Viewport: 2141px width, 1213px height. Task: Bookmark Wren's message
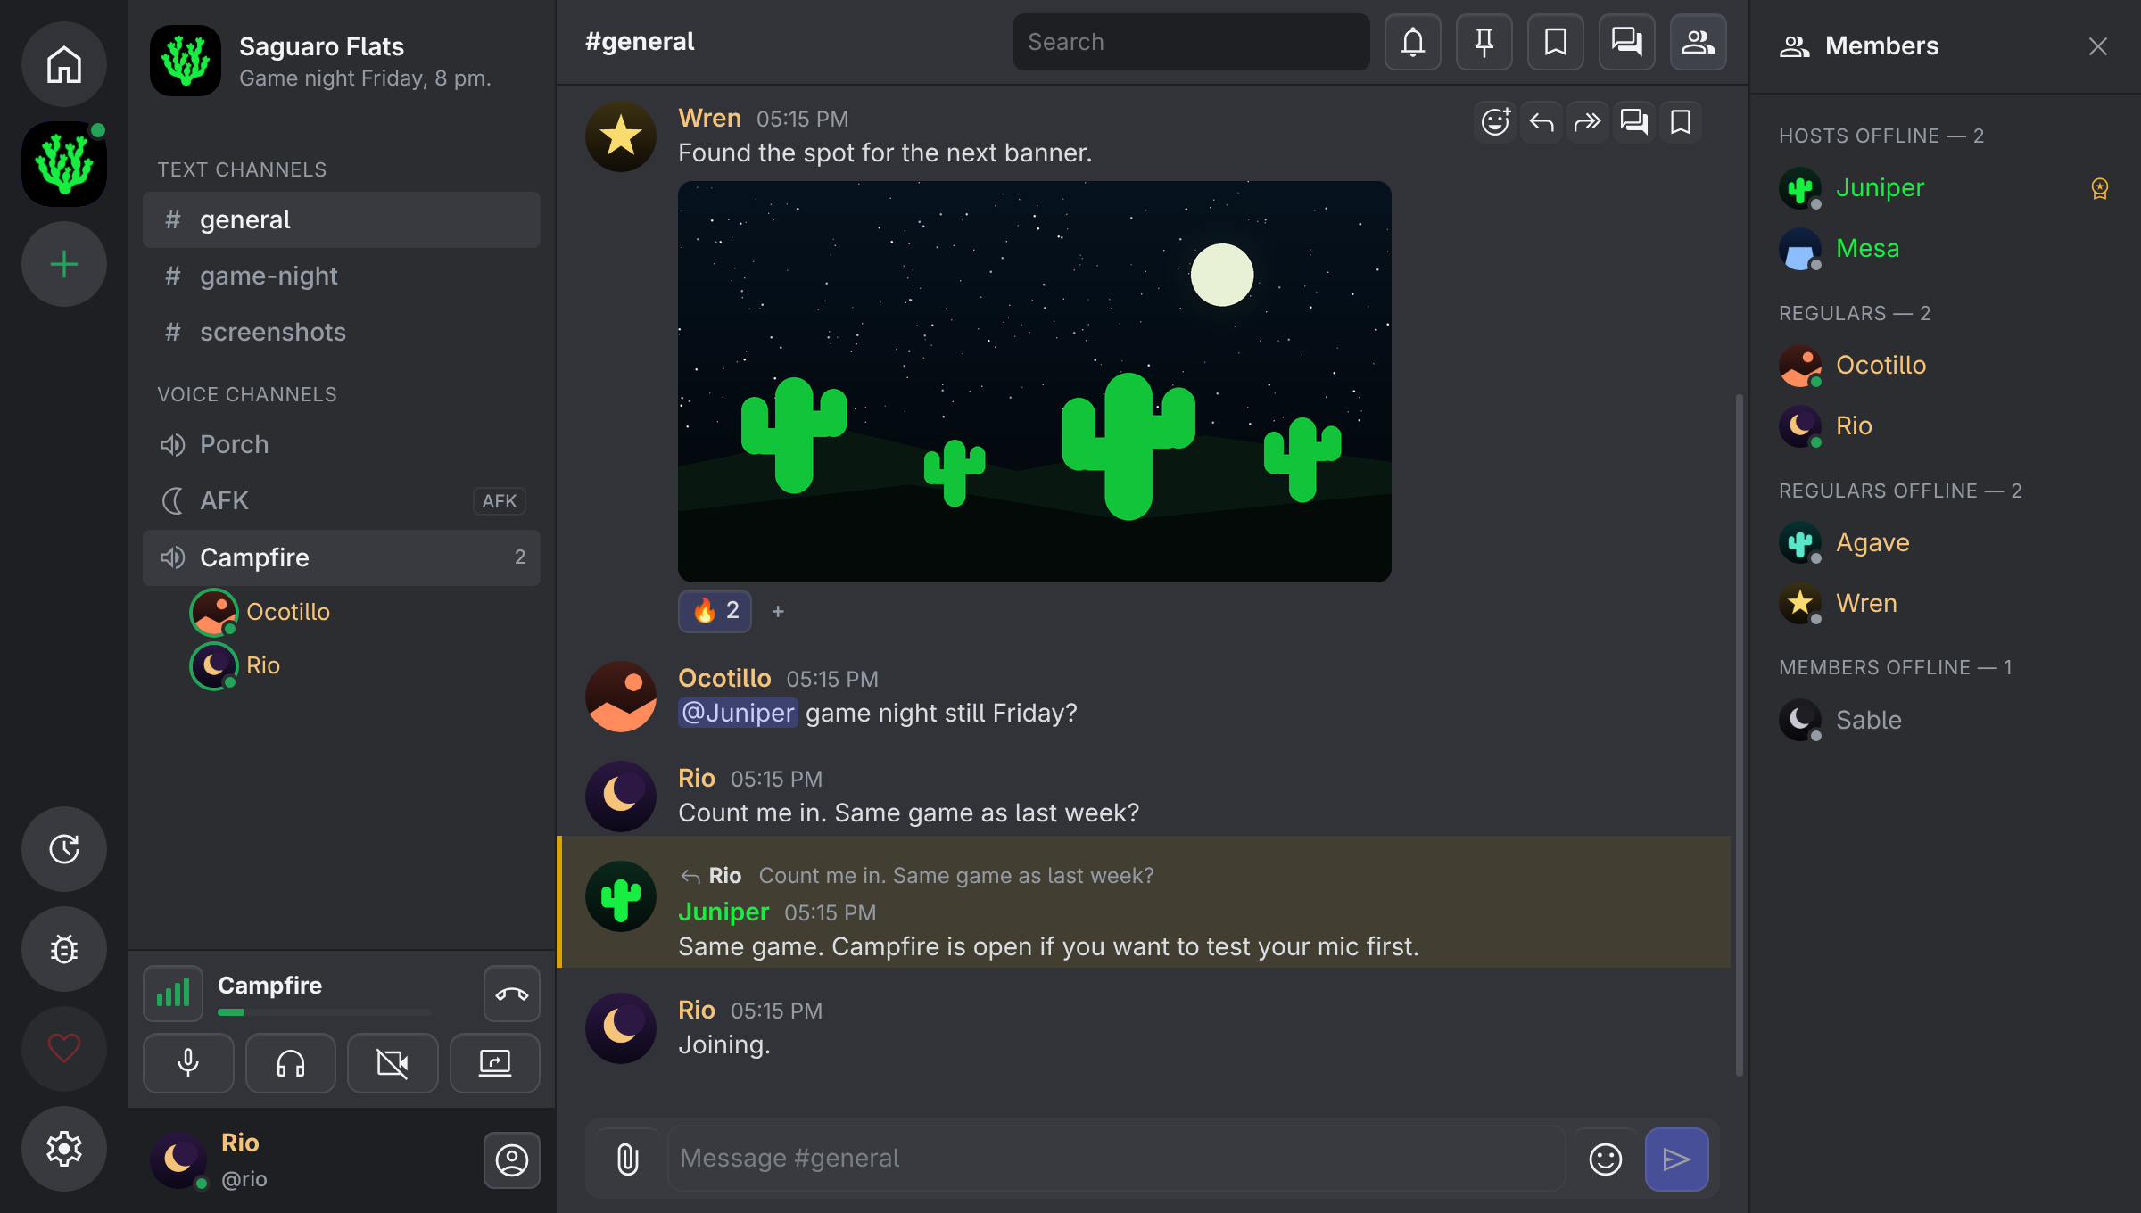point(1681,121)
